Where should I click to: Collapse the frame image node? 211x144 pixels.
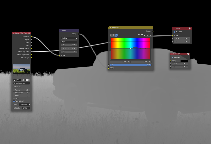pos(14,33)
